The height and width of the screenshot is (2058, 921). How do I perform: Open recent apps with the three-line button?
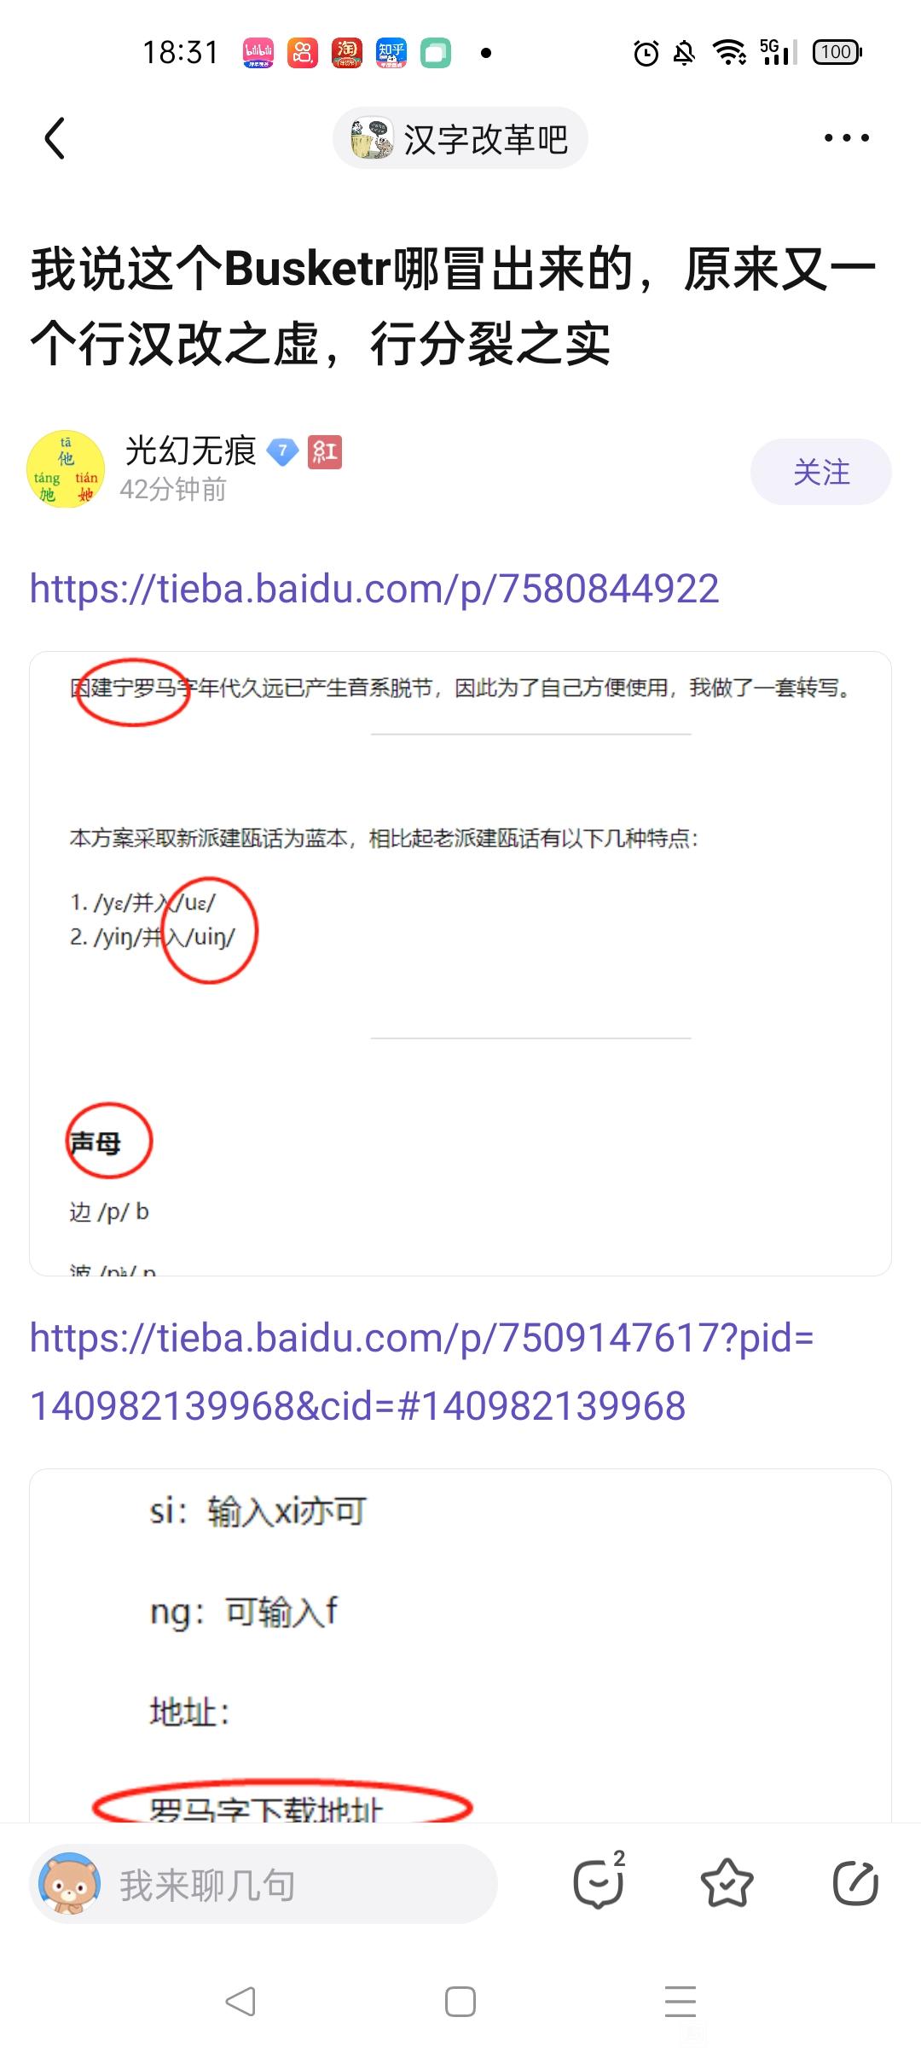pyautogui.click(x=681, y=2002)
